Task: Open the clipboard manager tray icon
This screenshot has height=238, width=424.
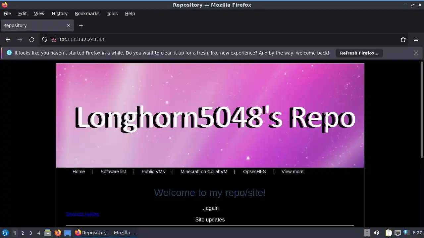Action: click(389, 233)
